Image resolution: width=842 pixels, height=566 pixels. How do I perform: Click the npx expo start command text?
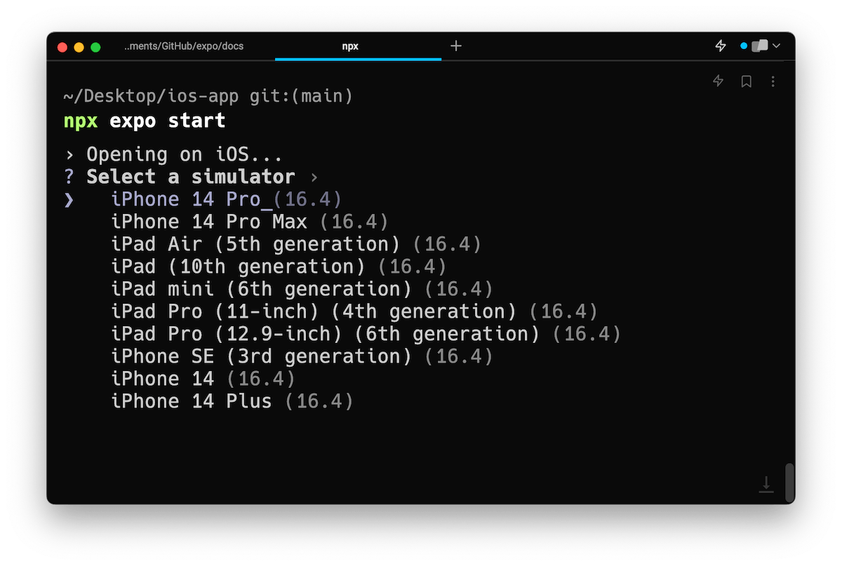coord(145,120)
